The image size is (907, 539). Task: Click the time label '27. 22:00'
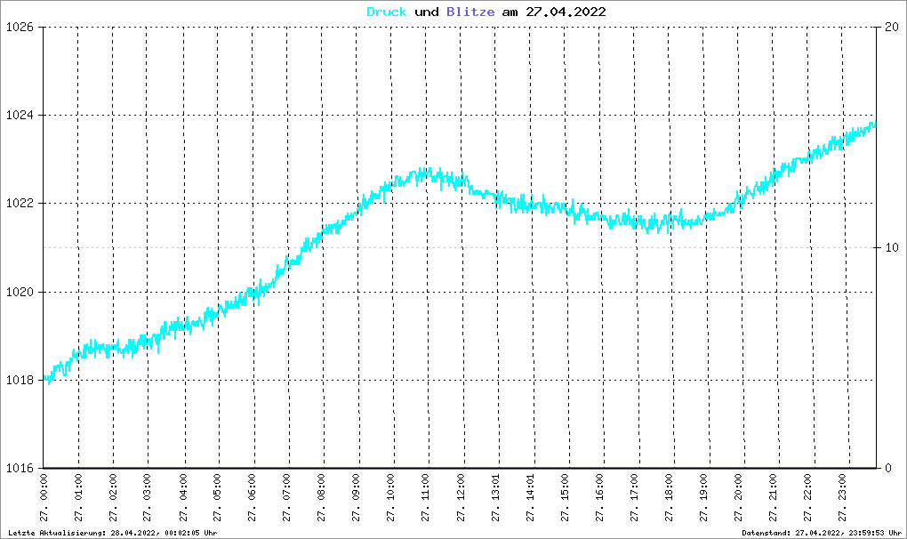[808, 498]
